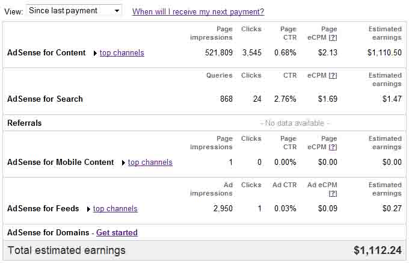Click Feeds eCPM value $0.09
Screen dimensions: 409x263
tap(328, 209)
